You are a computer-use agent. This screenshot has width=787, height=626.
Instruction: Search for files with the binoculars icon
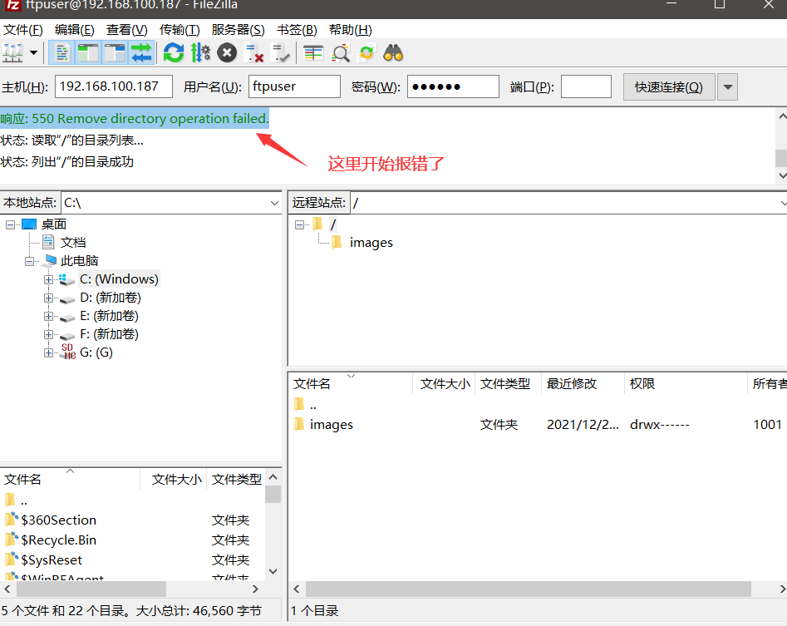click(x=395, y=52)
